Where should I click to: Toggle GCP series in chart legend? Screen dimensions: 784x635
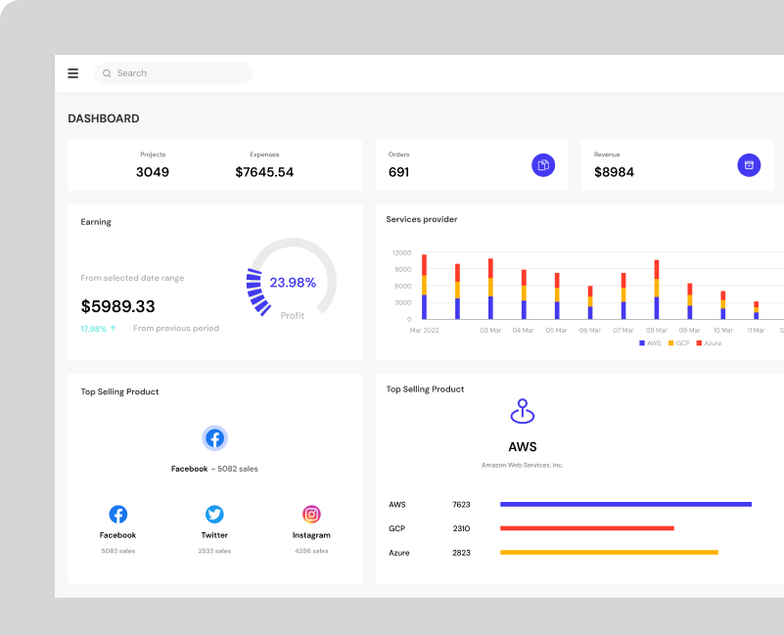click(679, 343)
